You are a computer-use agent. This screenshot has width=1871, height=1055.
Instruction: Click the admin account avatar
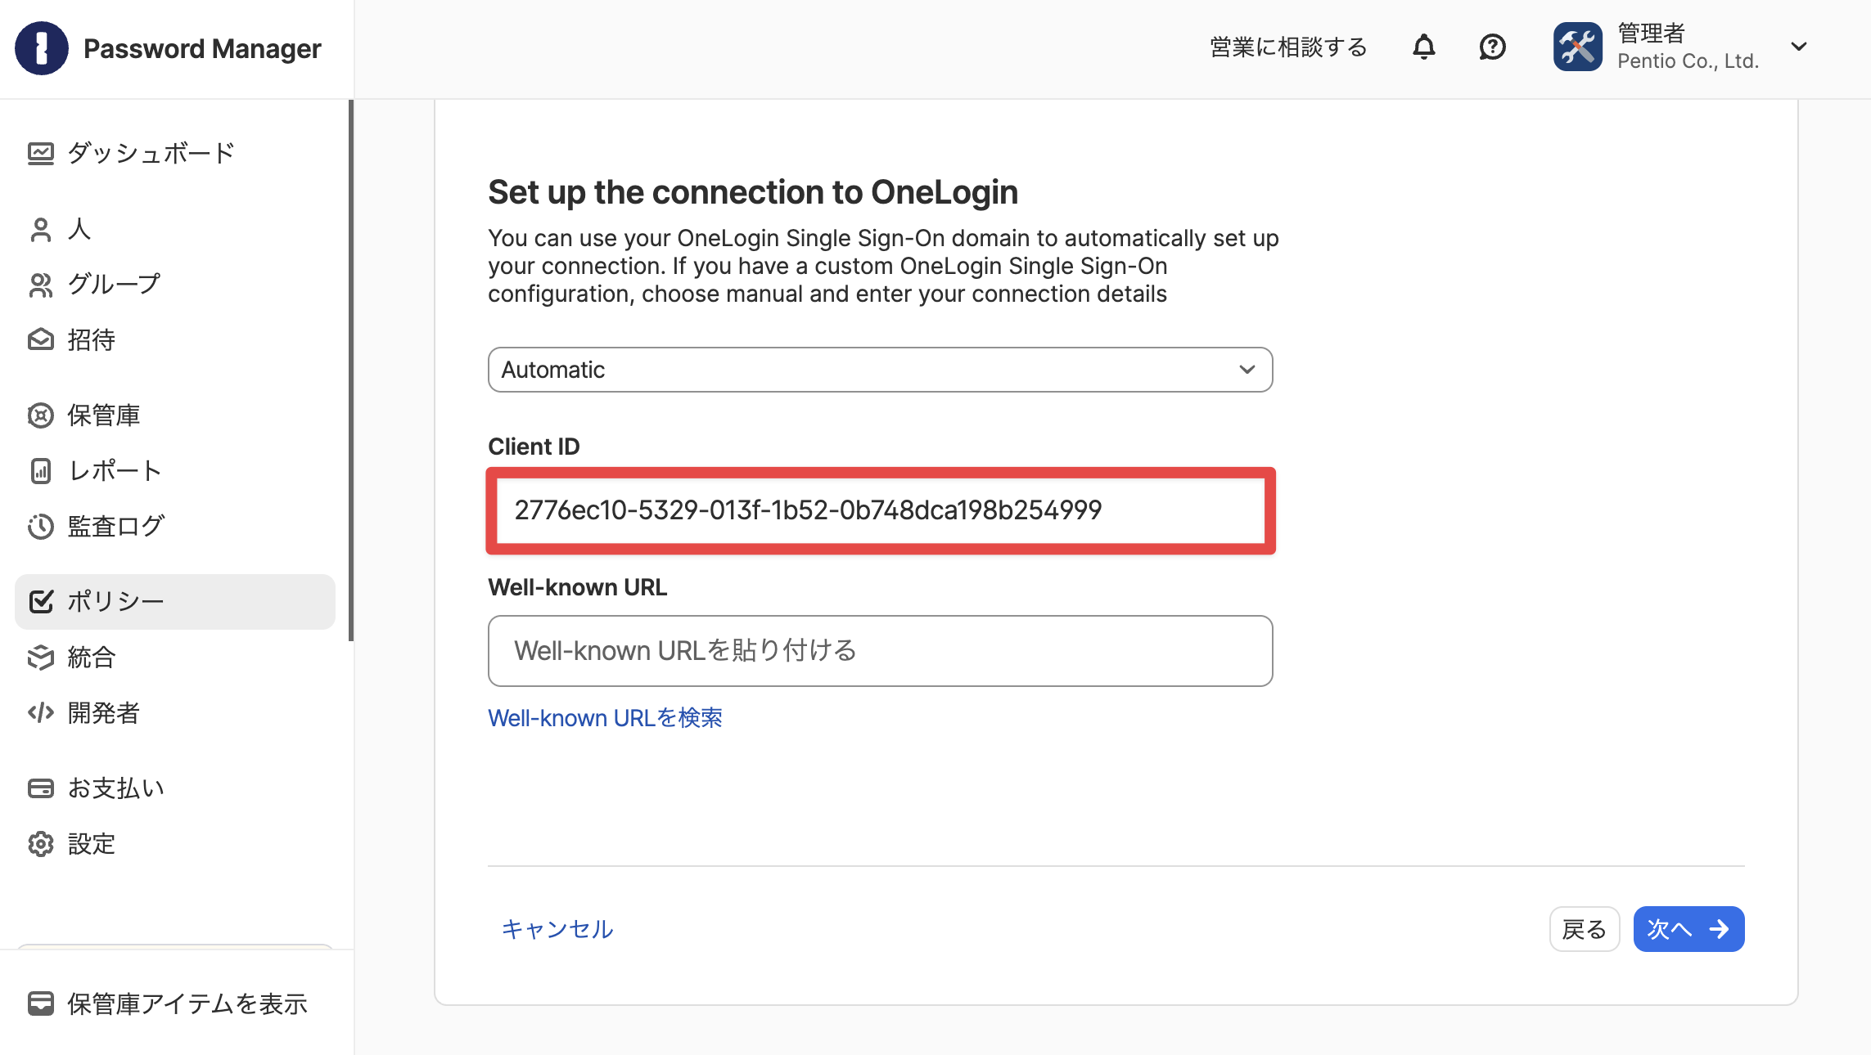[x=1578, y=47]
